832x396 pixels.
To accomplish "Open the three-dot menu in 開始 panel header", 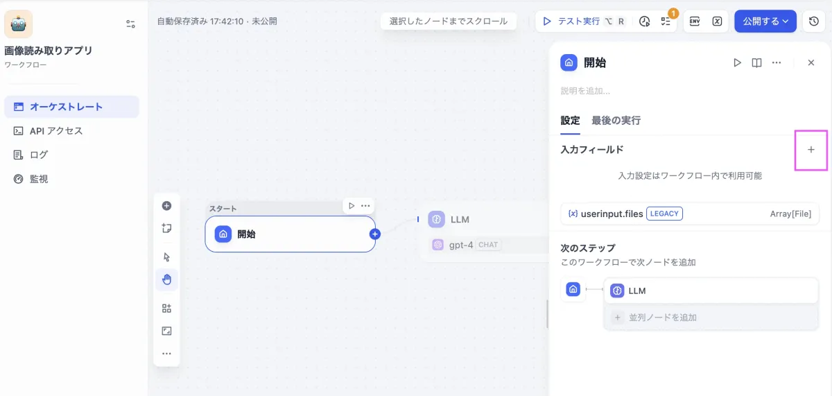I will point(777,62).
